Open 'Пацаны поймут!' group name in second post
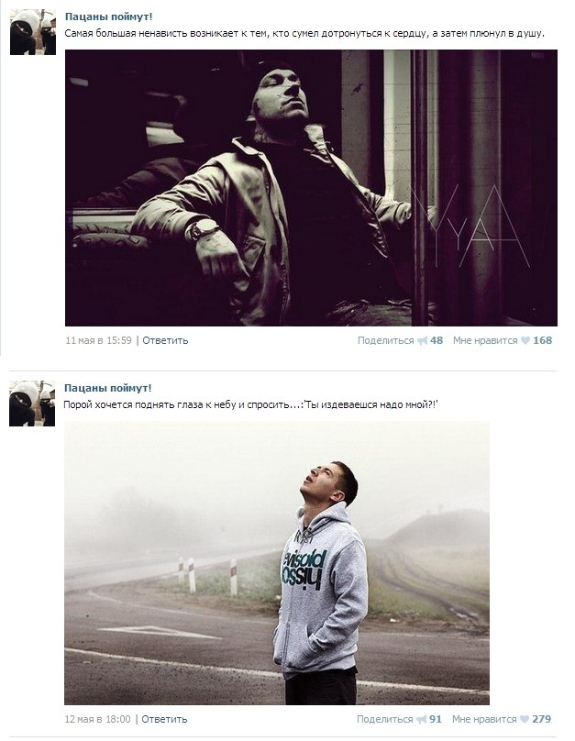575x741 pixels. tap(107, 389)
